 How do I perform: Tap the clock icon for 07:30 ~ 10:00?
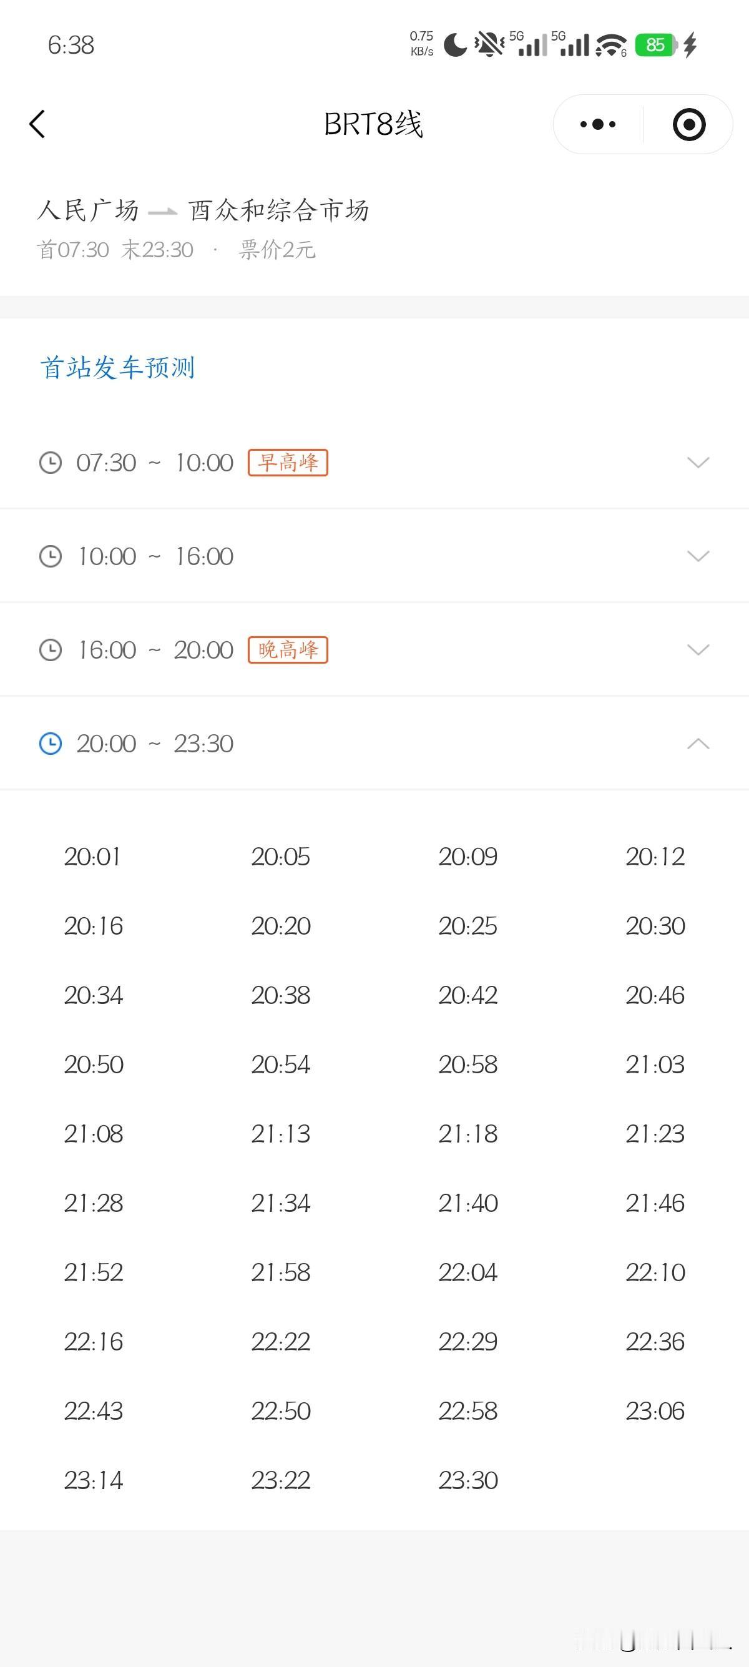51,463
